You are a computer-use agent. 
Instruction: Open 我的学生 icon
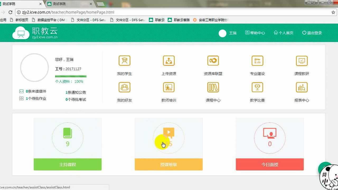pos(124,61)
